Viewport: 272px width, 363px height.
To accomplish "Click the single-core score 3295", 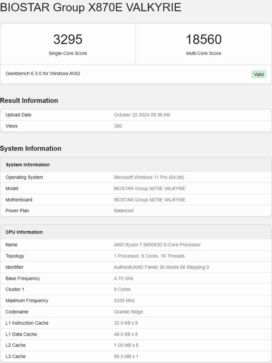I will 68,40.
